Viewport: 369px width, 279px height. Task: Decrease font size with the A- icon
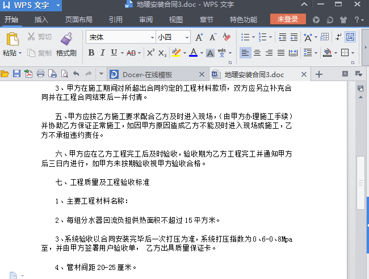click(213, 37)
